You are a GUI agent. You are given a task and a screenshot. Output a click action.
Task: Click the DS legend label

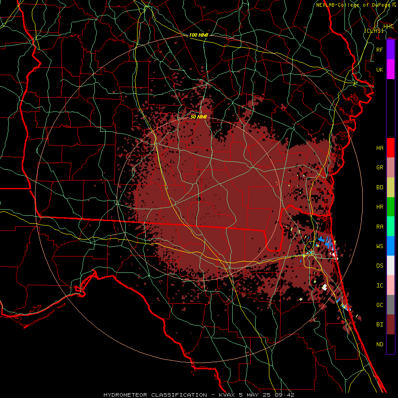pos(380,266)
